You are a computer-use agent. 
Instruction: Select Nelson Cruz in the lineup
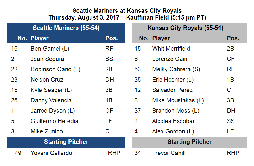tap(47, 80)
